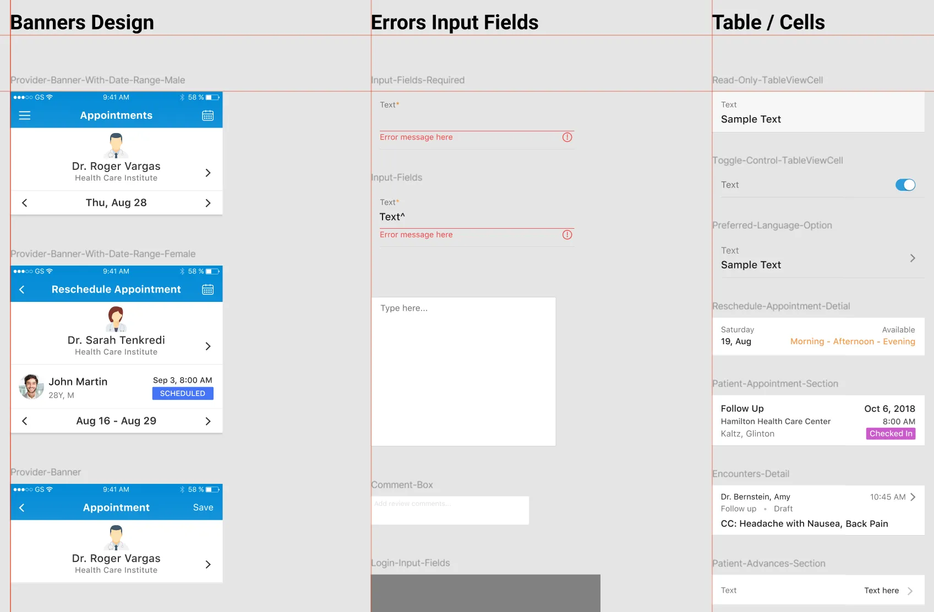
Task: Click input field containing Text^
Action: 477,217
